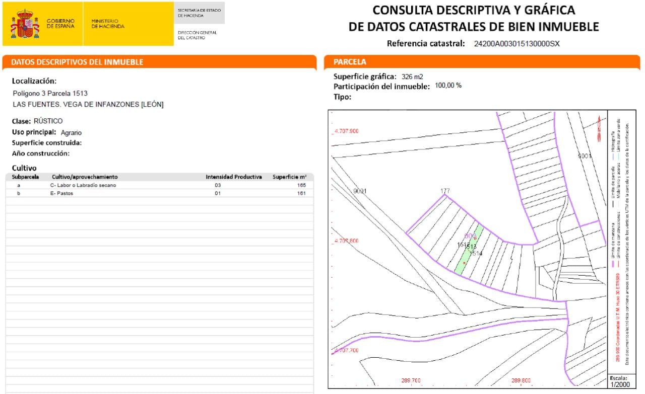Click the 'Subparcela' column header

tap(24, 177)
